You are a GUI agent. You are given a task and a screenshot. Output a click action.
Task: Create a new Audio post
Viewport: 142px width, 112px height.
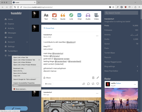(88, 17)
